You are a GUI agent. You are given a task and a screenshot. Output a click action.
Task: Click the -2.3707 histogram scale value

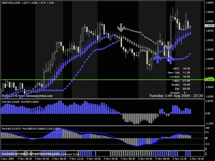(x=209, y=124)
